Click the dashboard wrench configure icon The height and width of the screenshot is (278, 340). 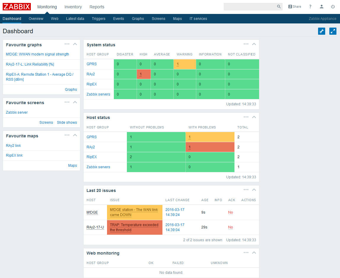[x=322, y=31]
